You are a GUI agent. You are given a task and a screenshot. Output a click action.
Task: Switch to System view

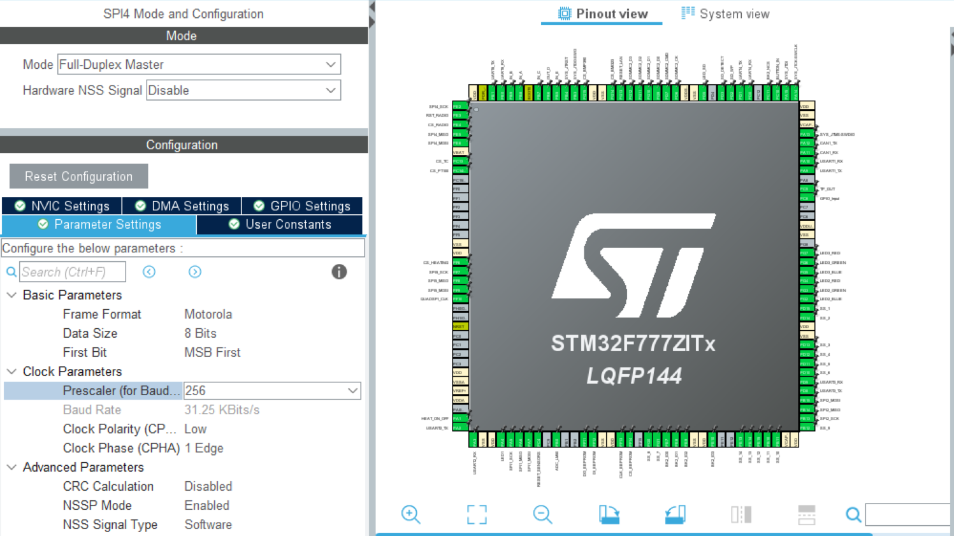coord(725,13)
